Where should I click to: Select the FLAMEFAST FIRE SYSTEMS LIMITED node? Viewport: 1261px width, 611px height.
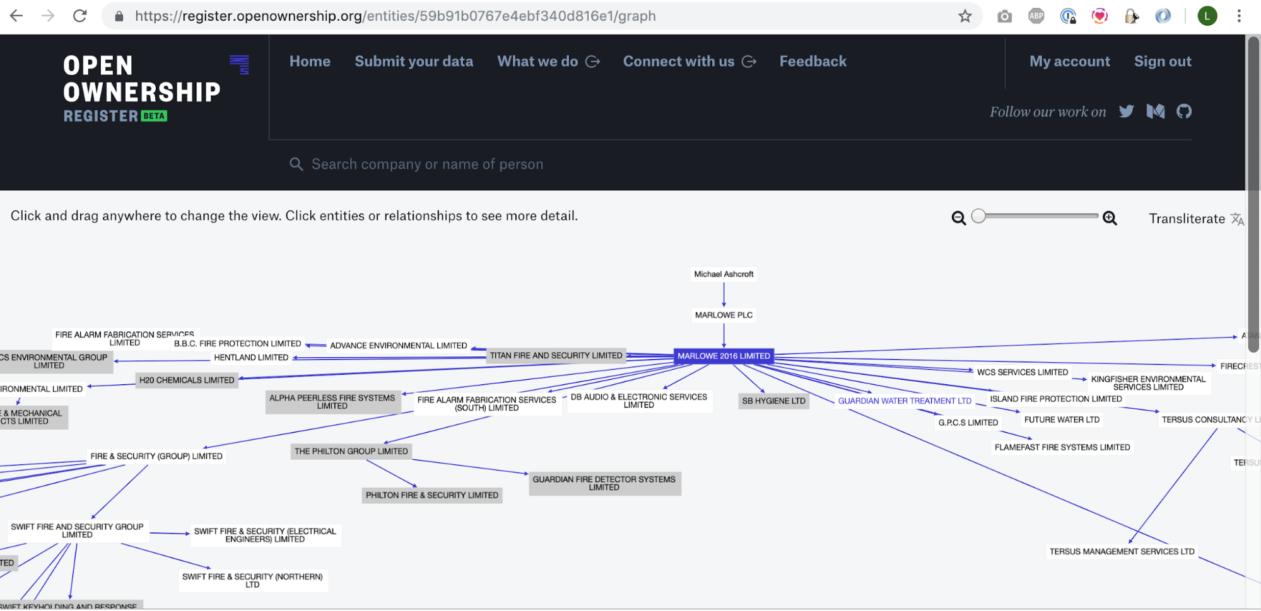pyautogui.click(x=1062, y=447)
